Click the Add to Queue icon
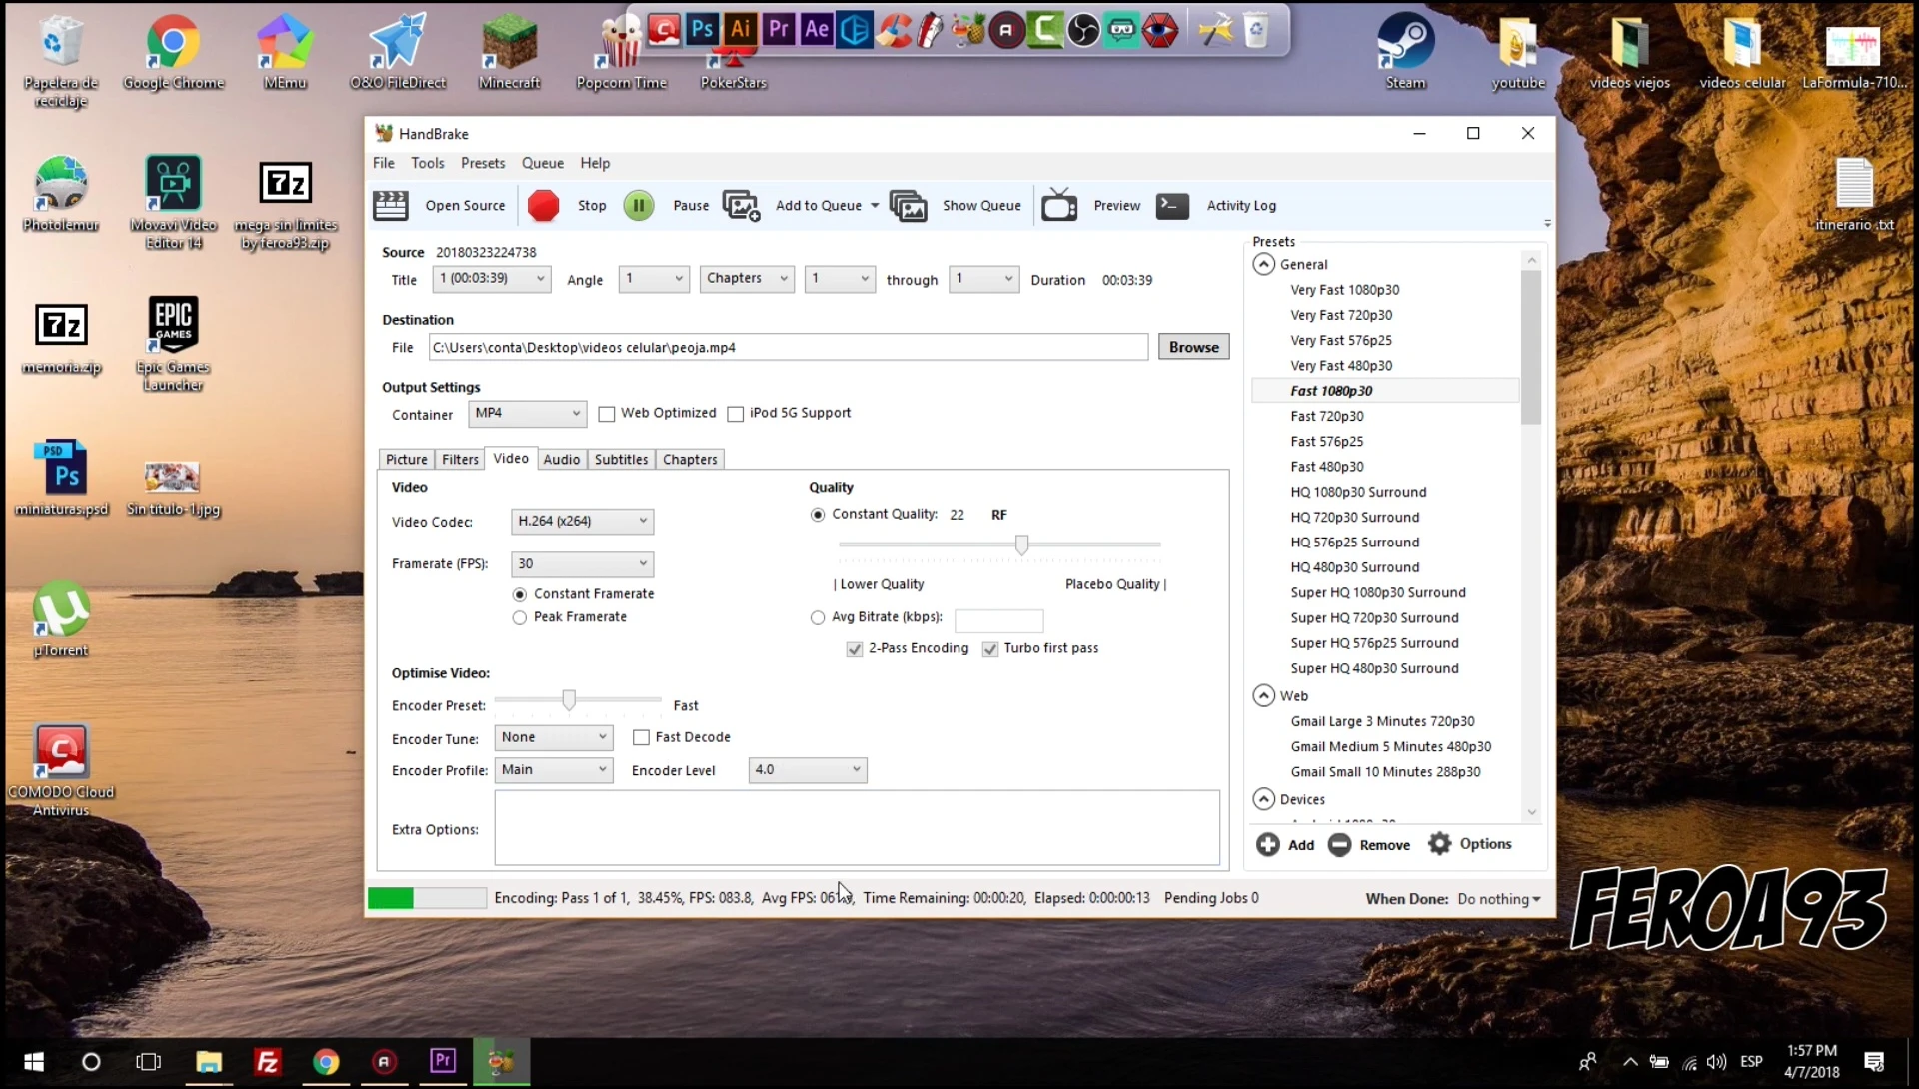The width and height of the screenshot is (1919, 1089). point(741,206)
